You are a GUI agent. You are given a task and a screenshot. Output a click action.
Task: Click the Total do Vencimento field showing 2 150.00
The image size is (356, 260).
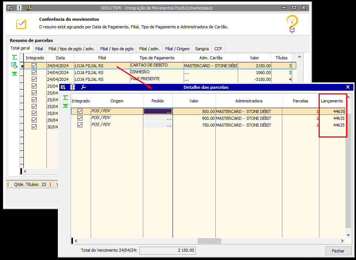click(x=167, y=251)
